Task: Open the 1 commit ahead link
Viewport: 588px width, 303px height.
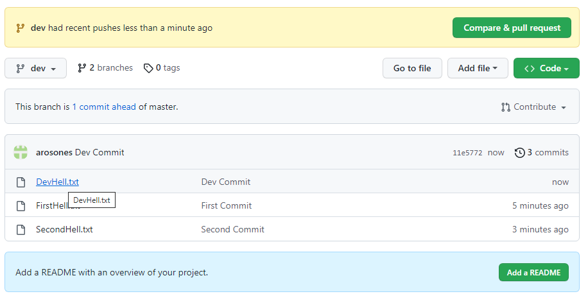Action: click(104, 107)
